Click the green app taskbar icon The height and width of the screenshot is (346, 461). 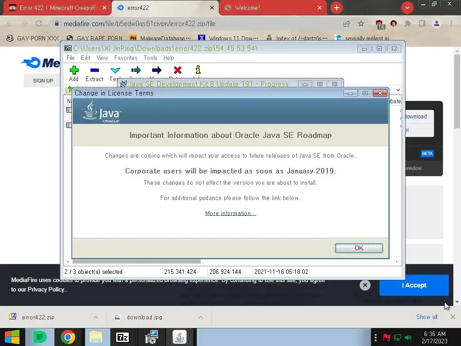pos(40,337)
